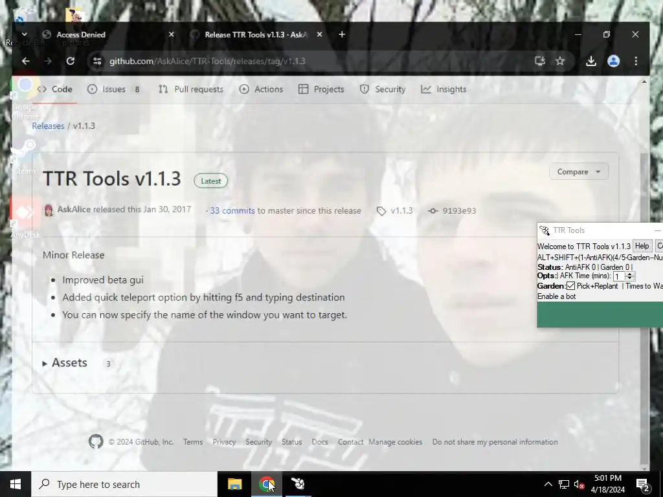Expand the Assets section
The width and height of the screenshot is (663, 497).
tap(65, 363)
